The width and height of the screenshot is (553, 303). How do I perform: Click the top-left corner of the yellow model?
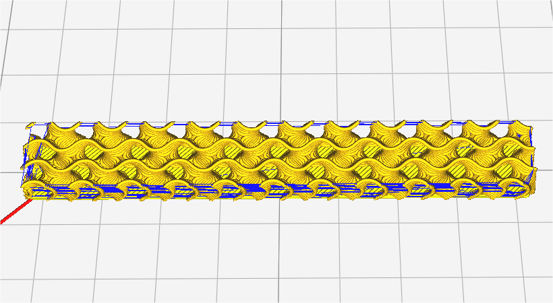[x=29, y=126]
